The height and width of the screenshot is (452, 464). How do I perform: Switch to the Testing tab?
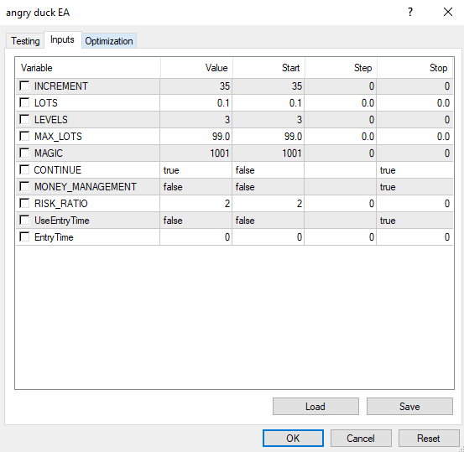25,41
